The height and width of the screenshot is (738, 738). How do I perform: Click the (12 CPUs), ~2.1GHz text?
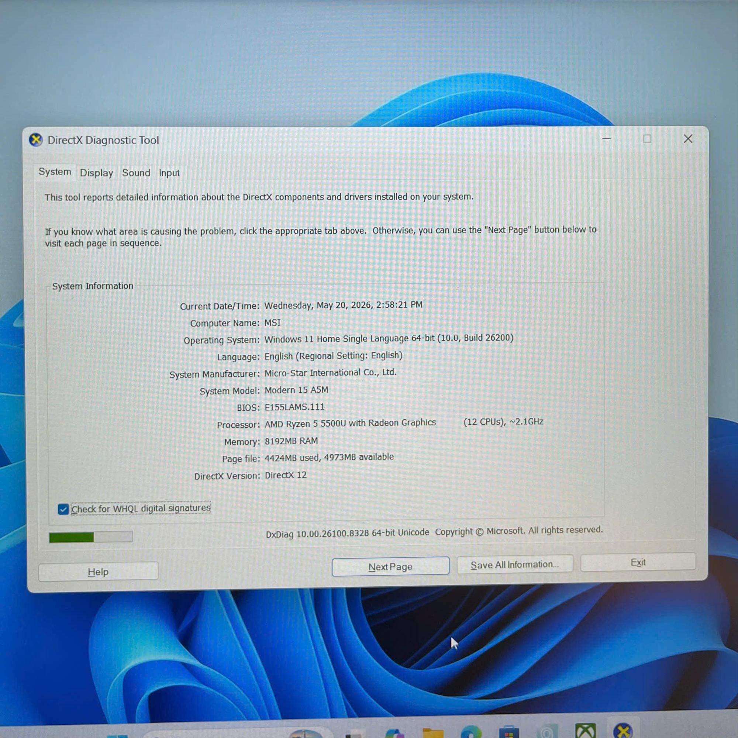coord(503,422)
